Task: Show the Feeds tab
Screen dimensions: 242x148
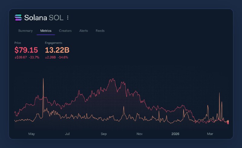Action: click(x=100, y=31)
